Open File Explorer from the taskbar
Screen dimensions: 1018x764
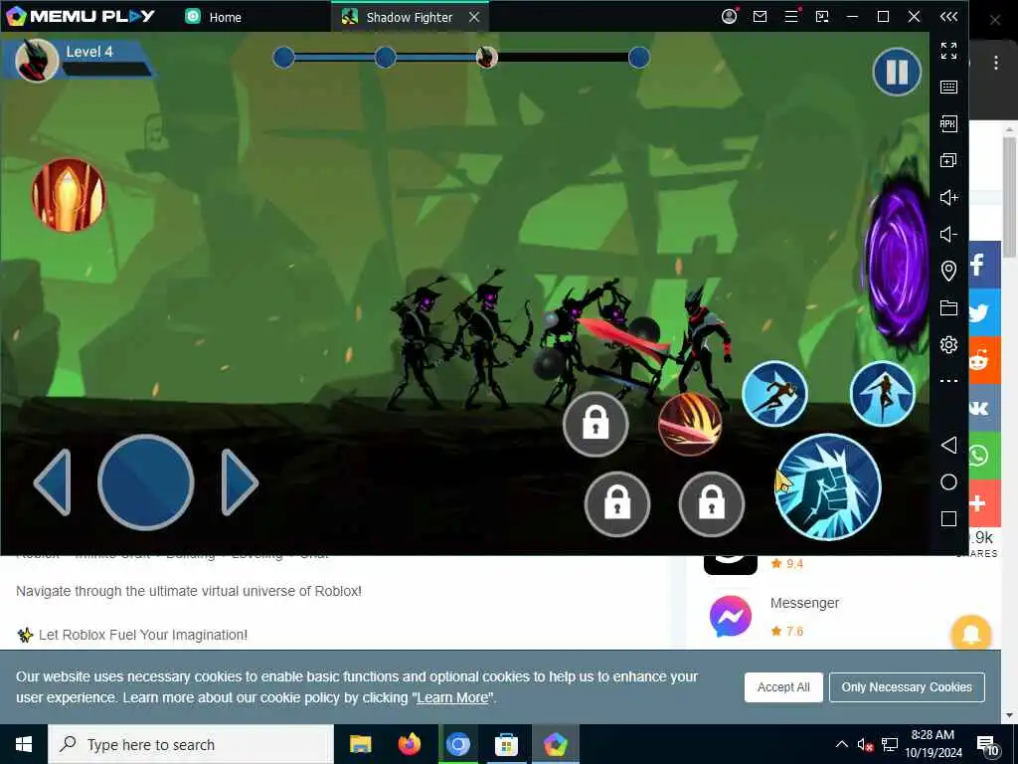tap(360, 744)
